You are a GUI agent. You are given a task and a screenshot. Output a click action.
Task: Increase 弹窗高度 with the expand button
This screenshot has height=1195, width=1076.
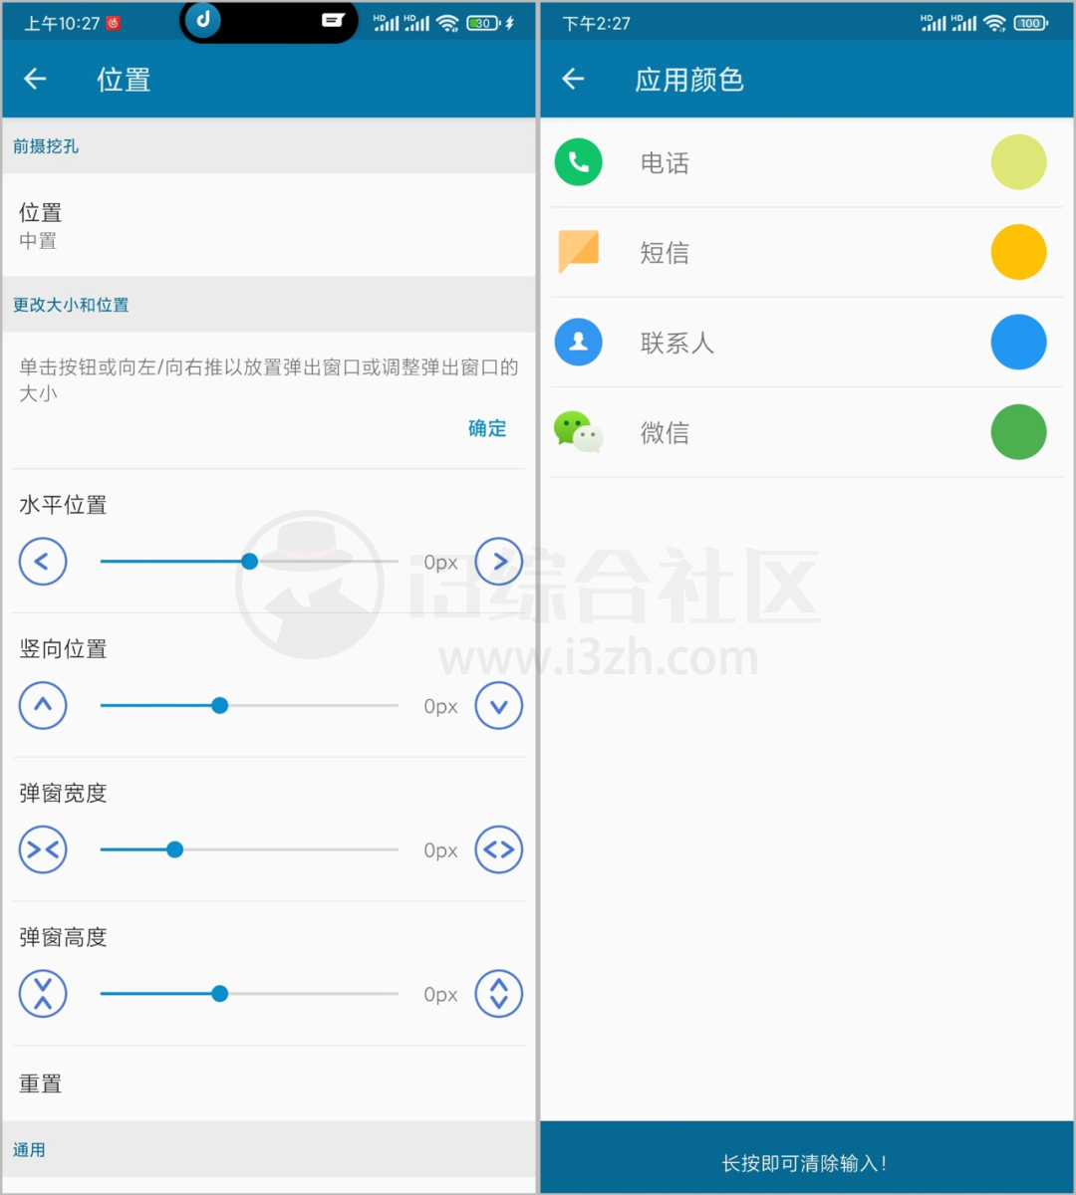point(499,994)
